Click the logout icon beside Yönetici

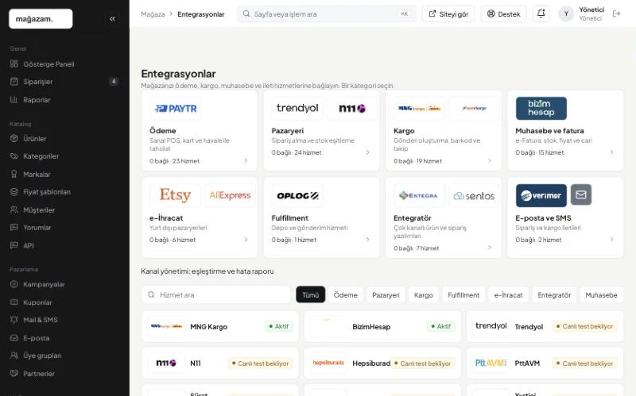pyautogui.click(x=617, y=13)
